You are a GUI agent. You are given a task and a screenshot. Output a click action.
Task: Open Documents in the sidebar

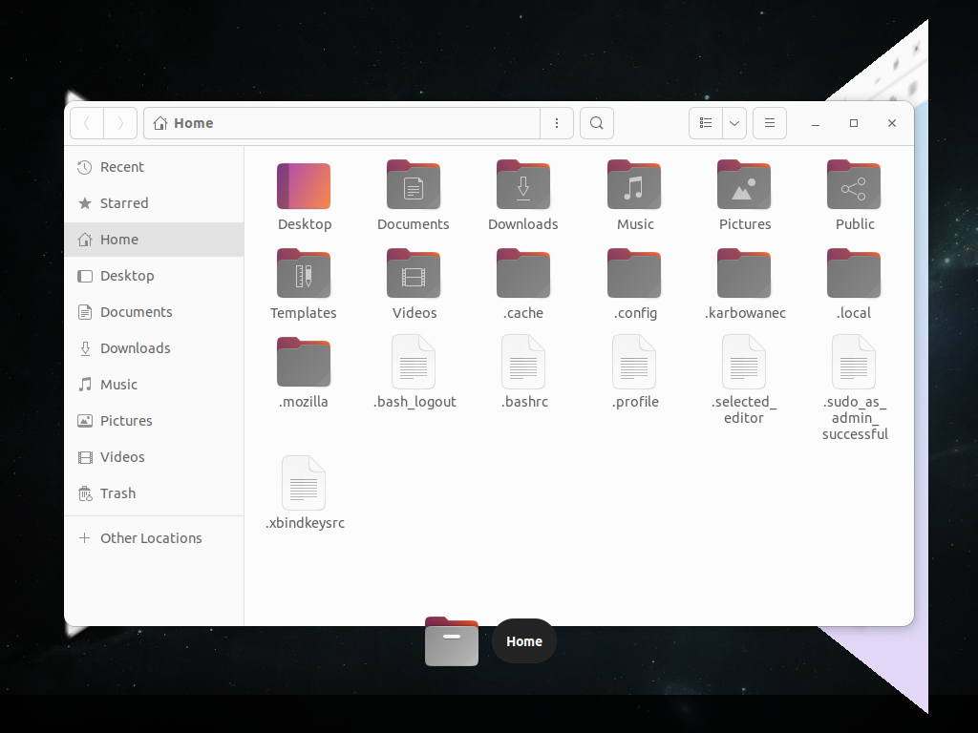(154, 312)
